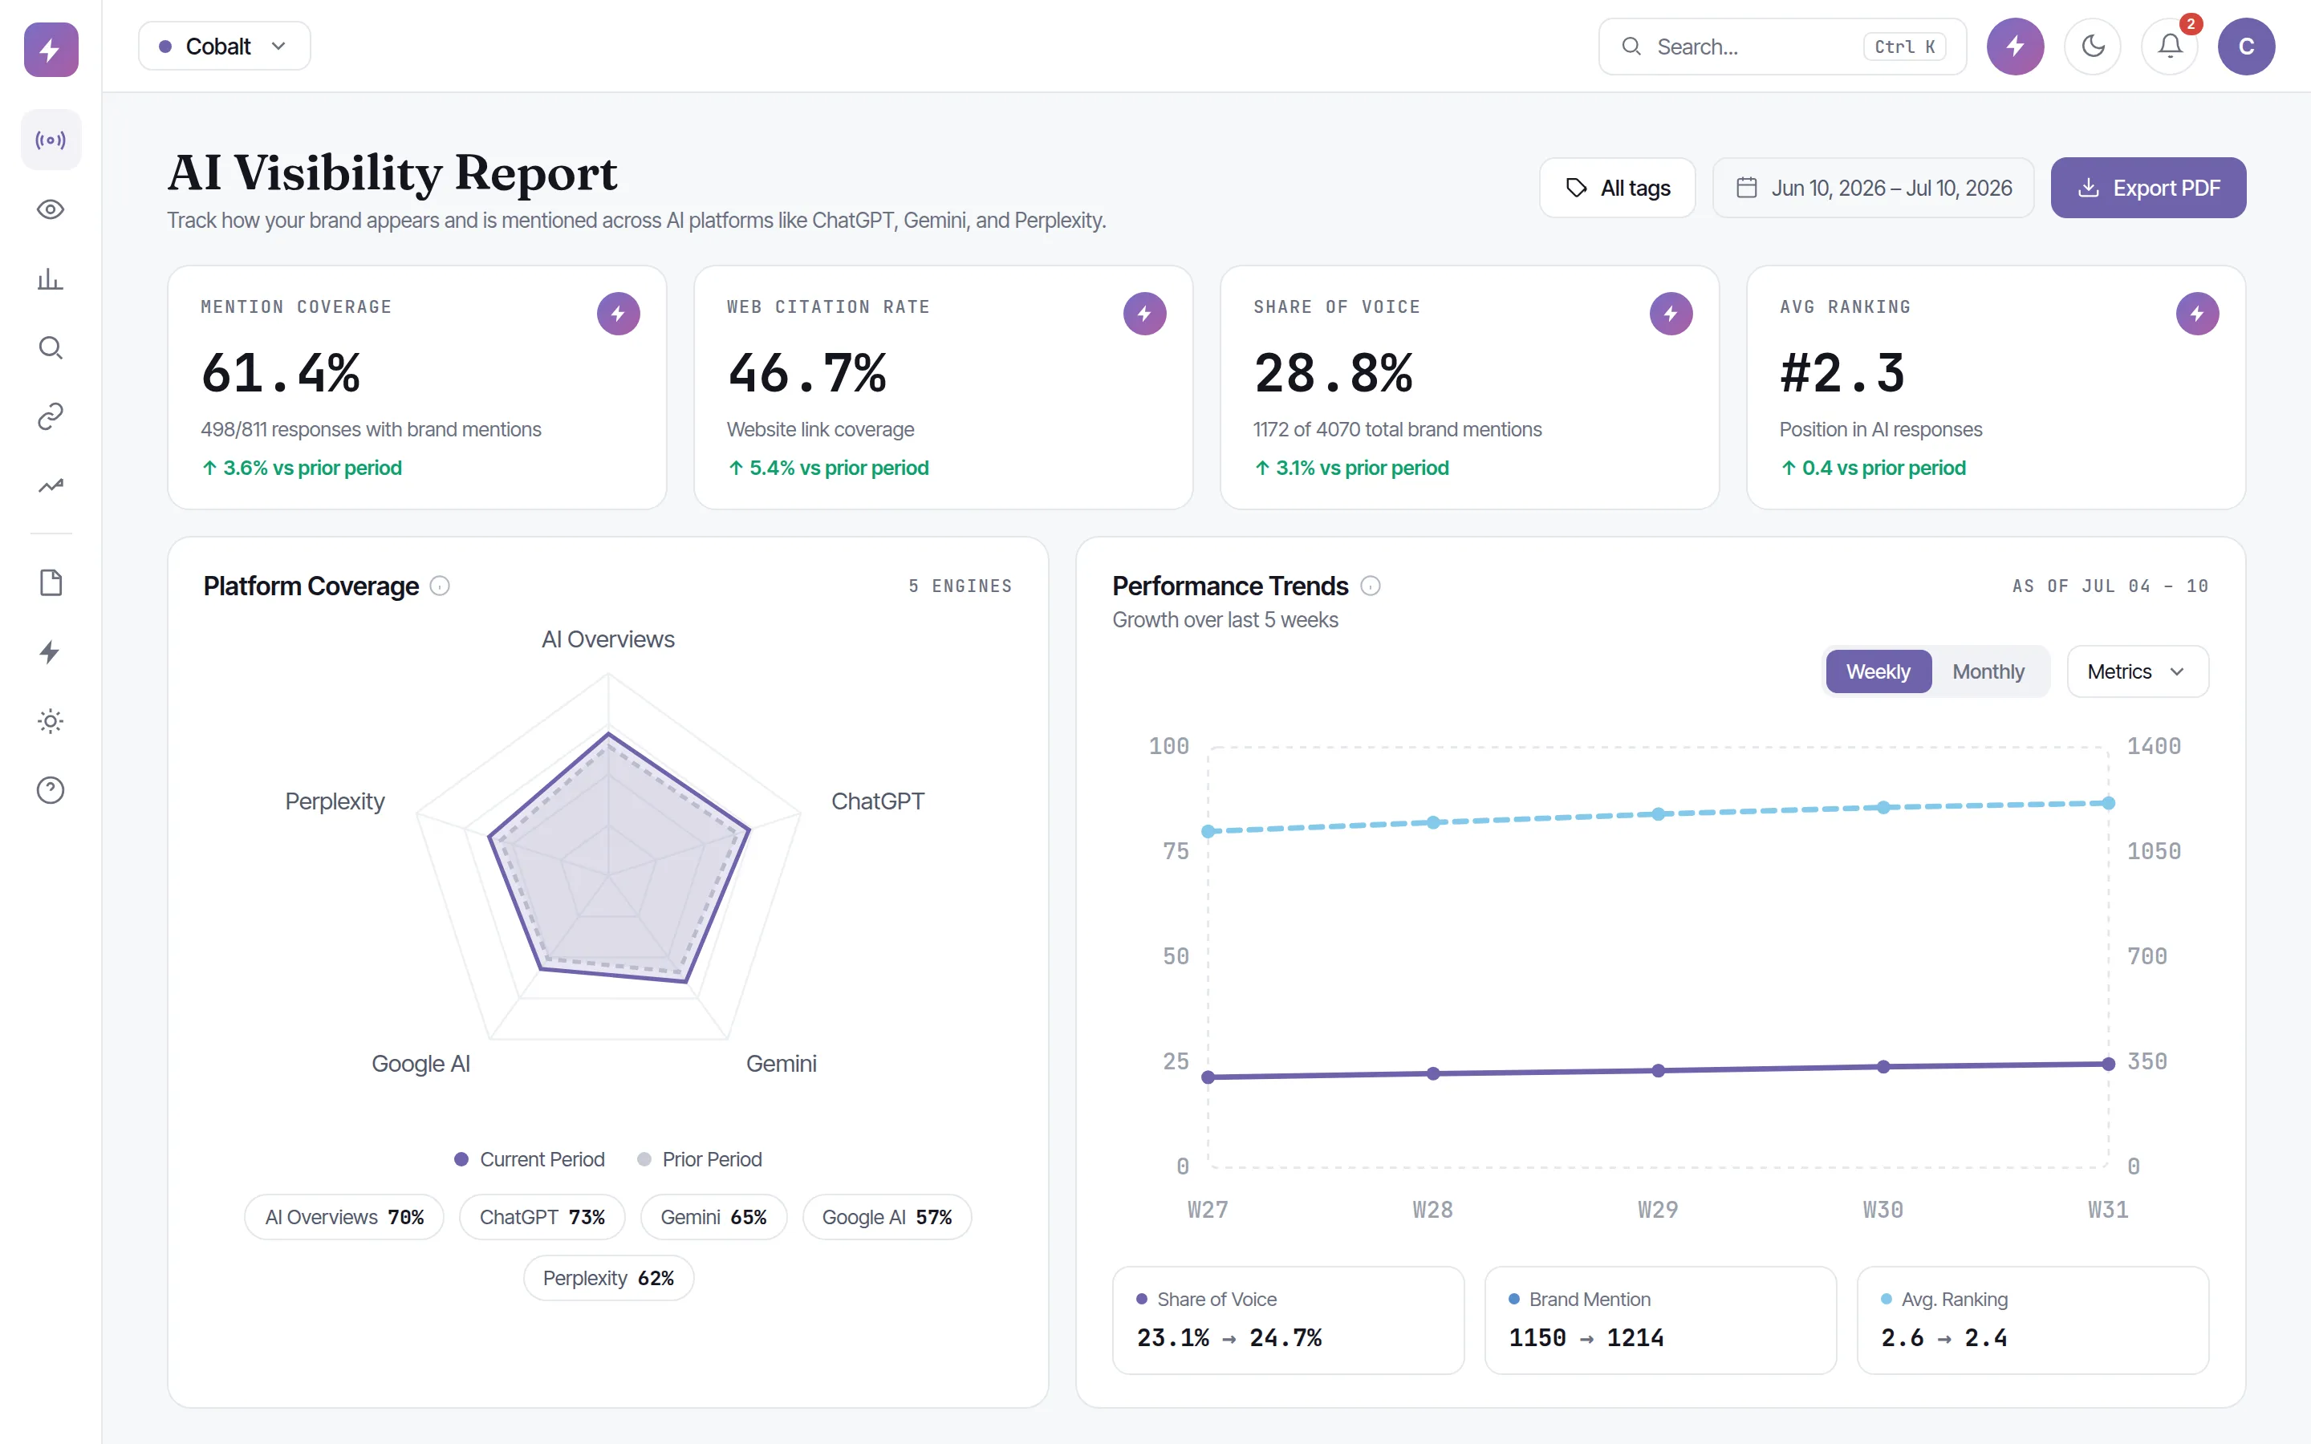
Task: Click the AI Overviews radar axis label
Action: point(607,639)
